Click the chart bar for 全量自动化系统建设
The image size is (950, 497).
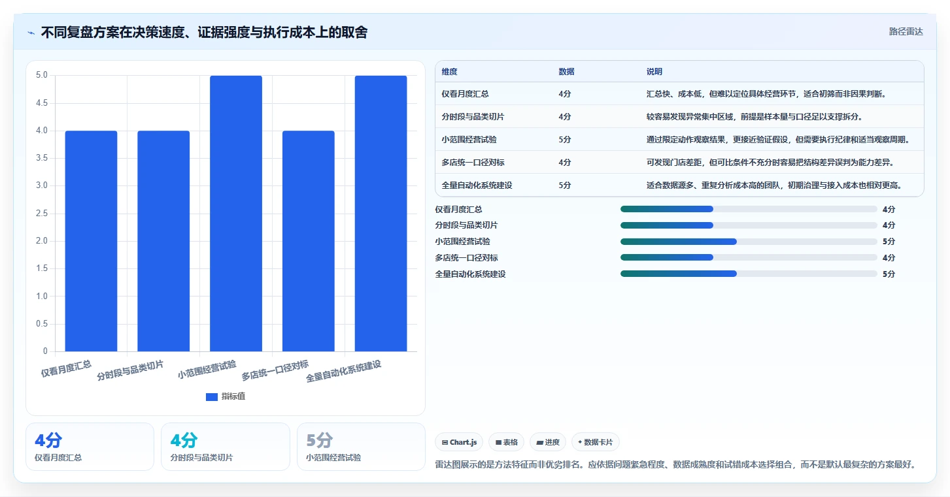coord(381,214)
